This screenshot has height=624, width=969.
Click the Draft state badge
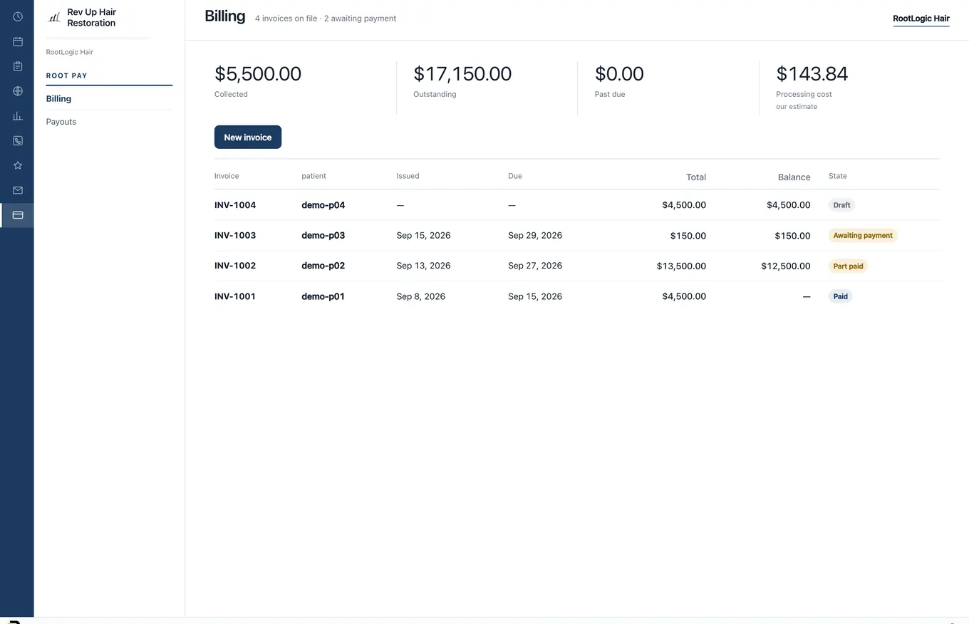[841, 205]
